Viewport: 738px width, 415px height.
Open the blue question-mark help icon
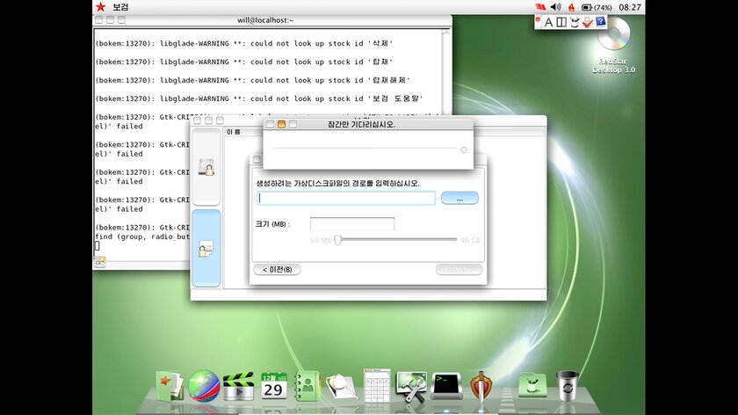point(601,22)
